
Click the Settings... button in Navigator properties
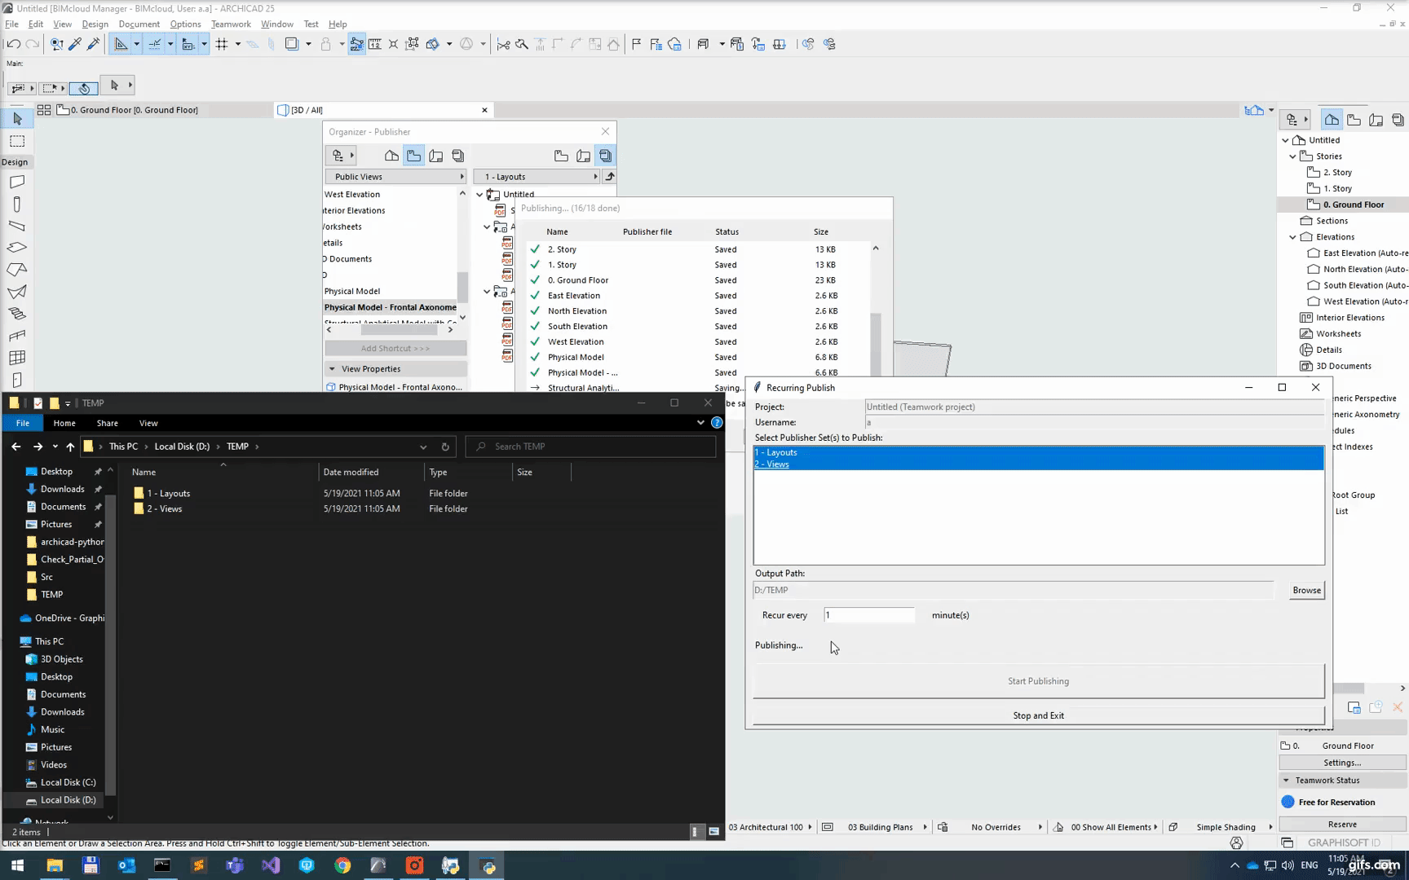[1342, 763]
